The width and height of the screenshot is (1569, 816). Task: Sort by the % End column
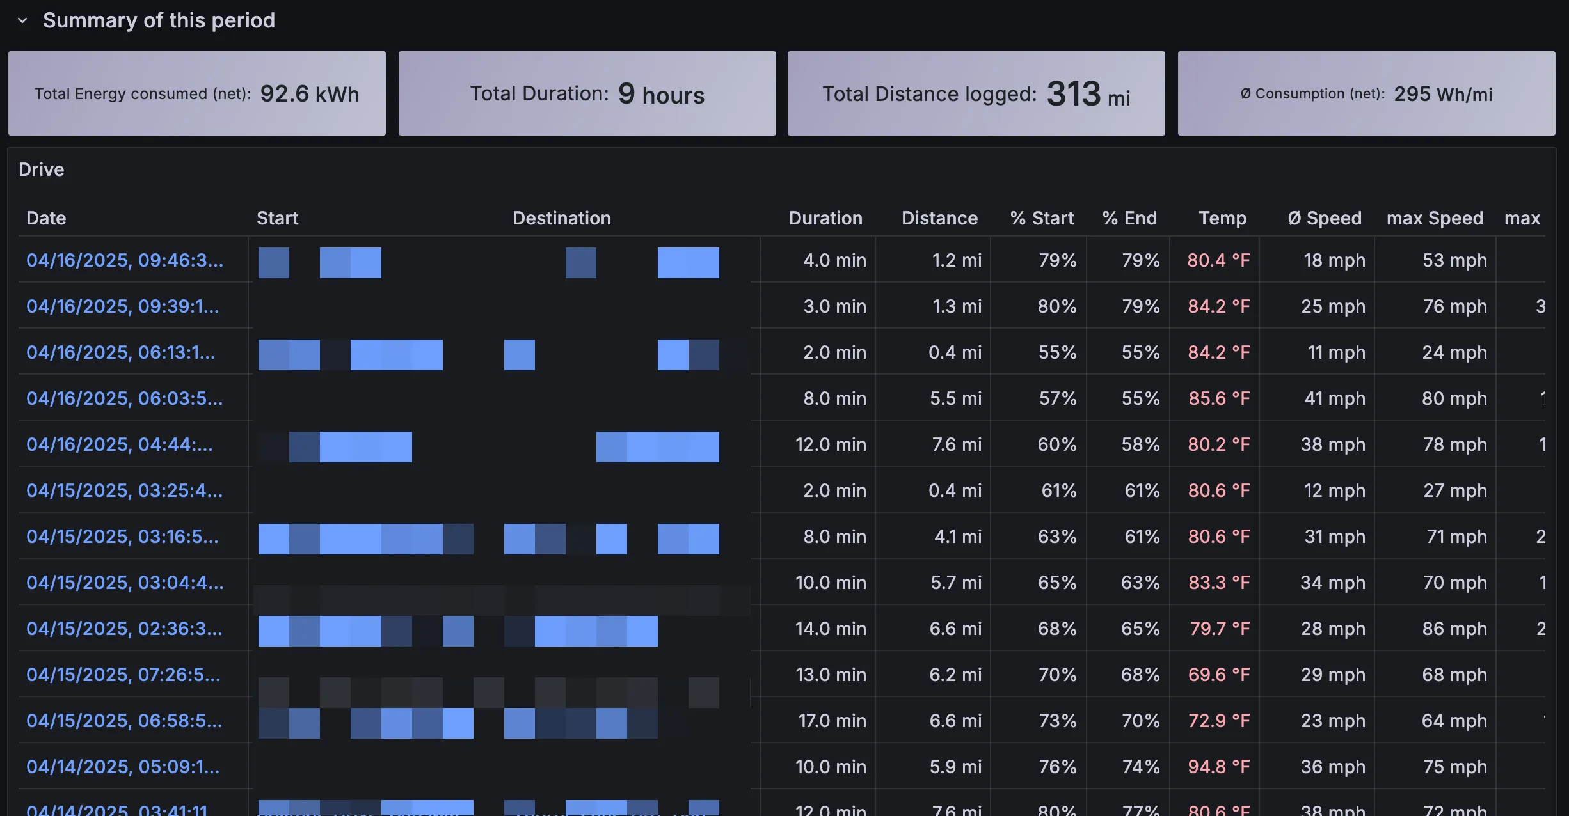click(1129, 218)
